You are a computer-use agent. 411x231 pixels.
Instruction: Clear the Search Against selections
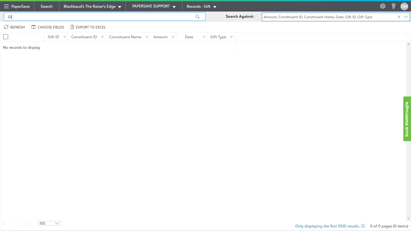[399, 17]
